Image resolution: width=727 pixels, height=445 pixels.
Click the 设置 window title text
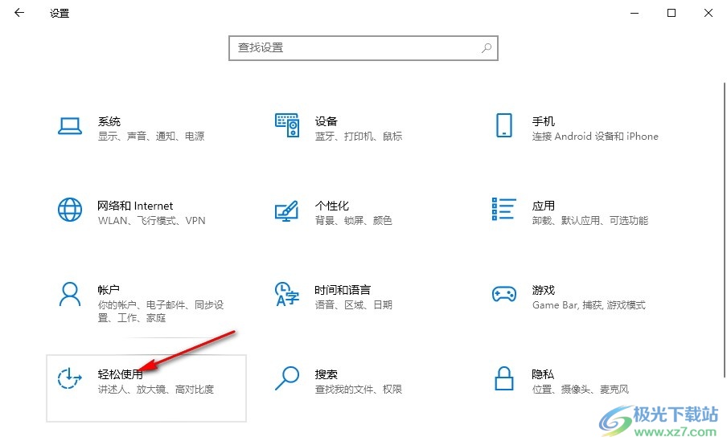coord(60,13)
